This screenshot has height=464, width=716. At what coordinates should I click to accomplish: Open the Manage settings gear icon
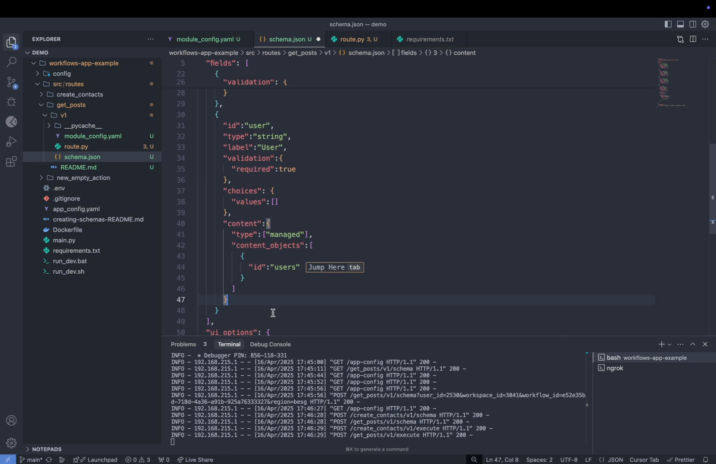tap(12, 442)
